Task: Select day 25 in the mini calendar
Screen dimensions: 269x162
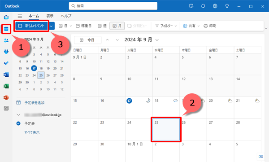Action: 41,75
